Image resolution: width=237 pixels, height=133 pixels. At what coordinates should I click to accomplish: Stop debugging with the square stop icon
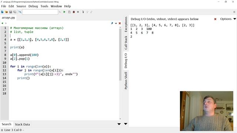(78, 12)
